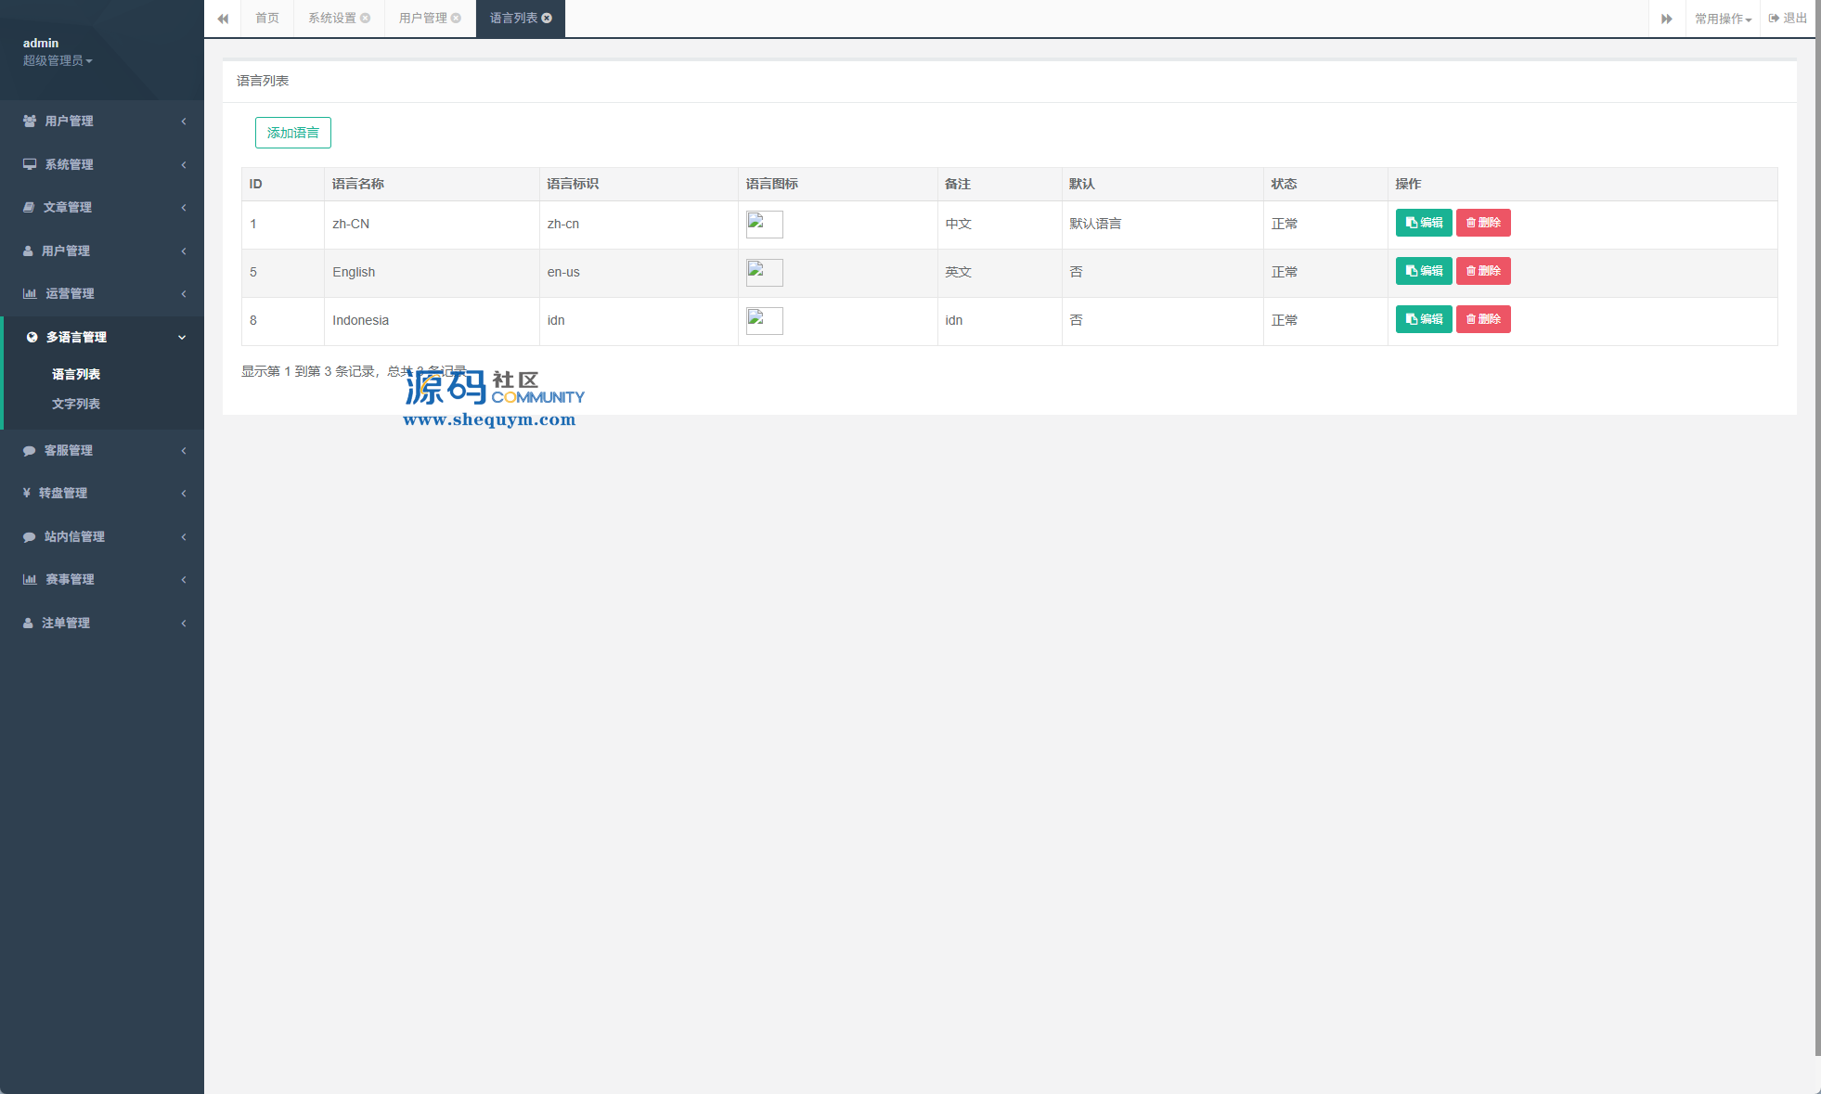Click the zh-CN language icon thumbnail
The height and width of the screenshot is (1094, 1821).
coord(764,224)
